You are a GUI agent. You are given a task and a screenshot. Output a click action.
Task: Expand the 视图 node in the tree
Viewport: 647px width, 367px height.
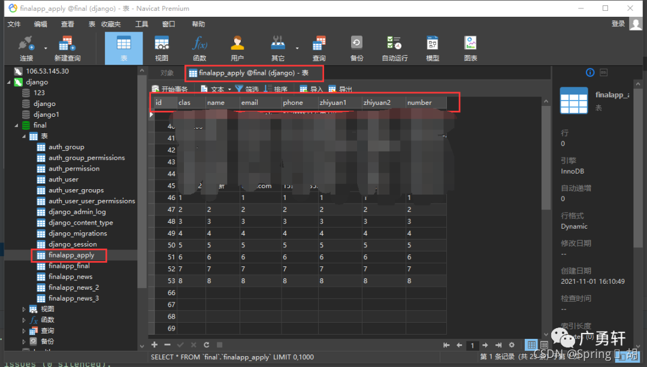pos(24,310)
